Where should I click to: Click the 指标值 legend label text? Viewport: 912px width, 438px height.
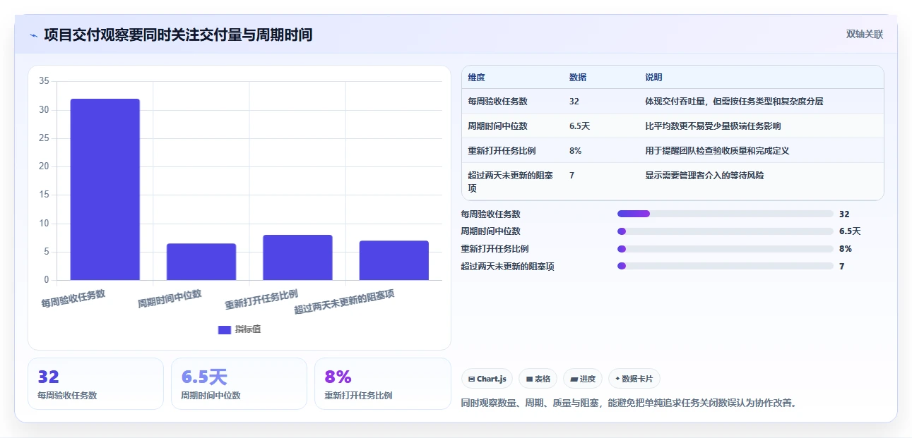click(x=248, y=329)
